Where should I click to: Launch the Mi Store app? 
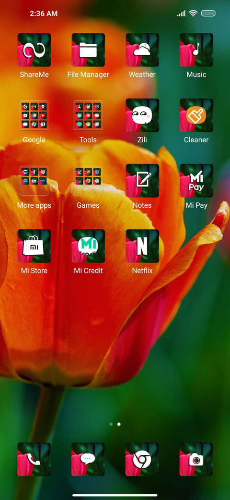34,246
